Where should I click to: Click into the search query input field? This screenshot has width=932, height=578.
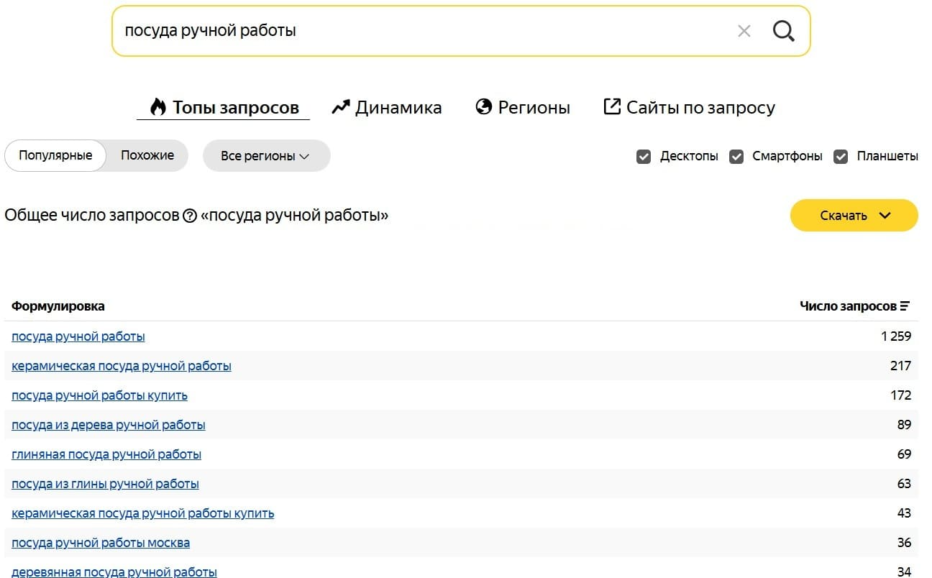click(x=417, y=31)
